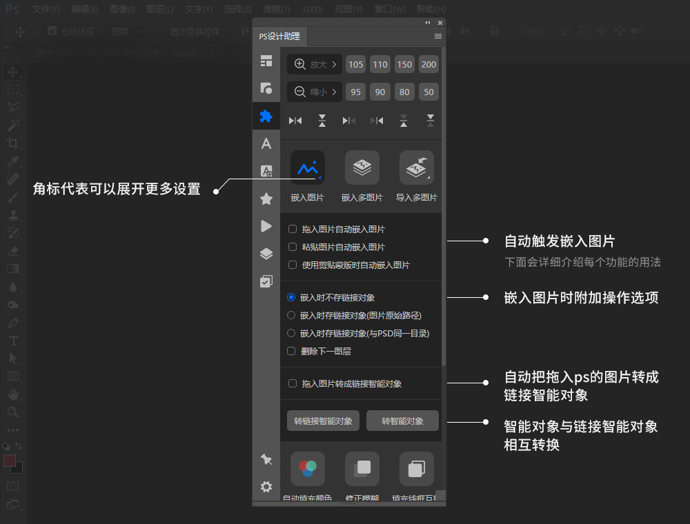
Task: Close the PS设计助理 panel
Action: point(440,23)
